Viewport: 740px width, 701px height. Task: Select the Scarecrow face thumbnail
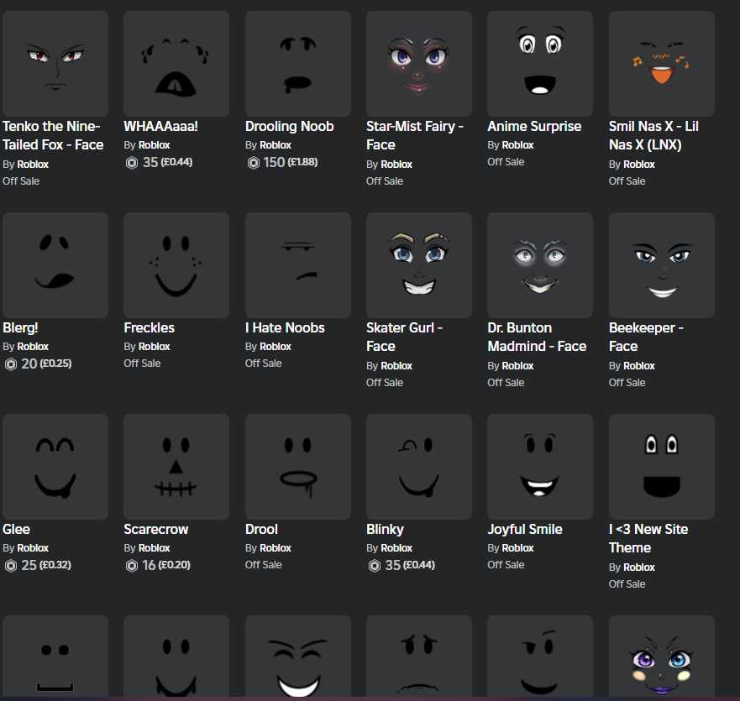176,467
